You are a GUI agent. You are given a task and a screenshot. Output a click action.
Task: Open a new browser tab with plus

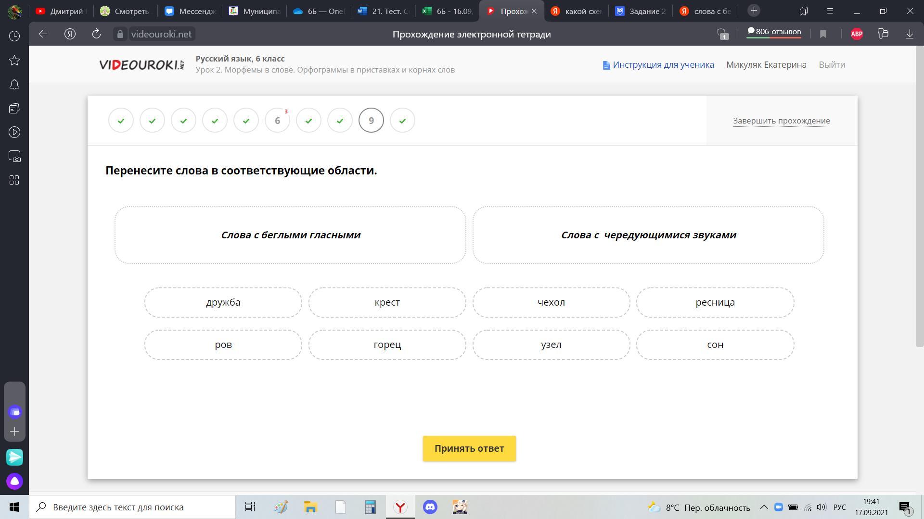(x=754, y=11)
